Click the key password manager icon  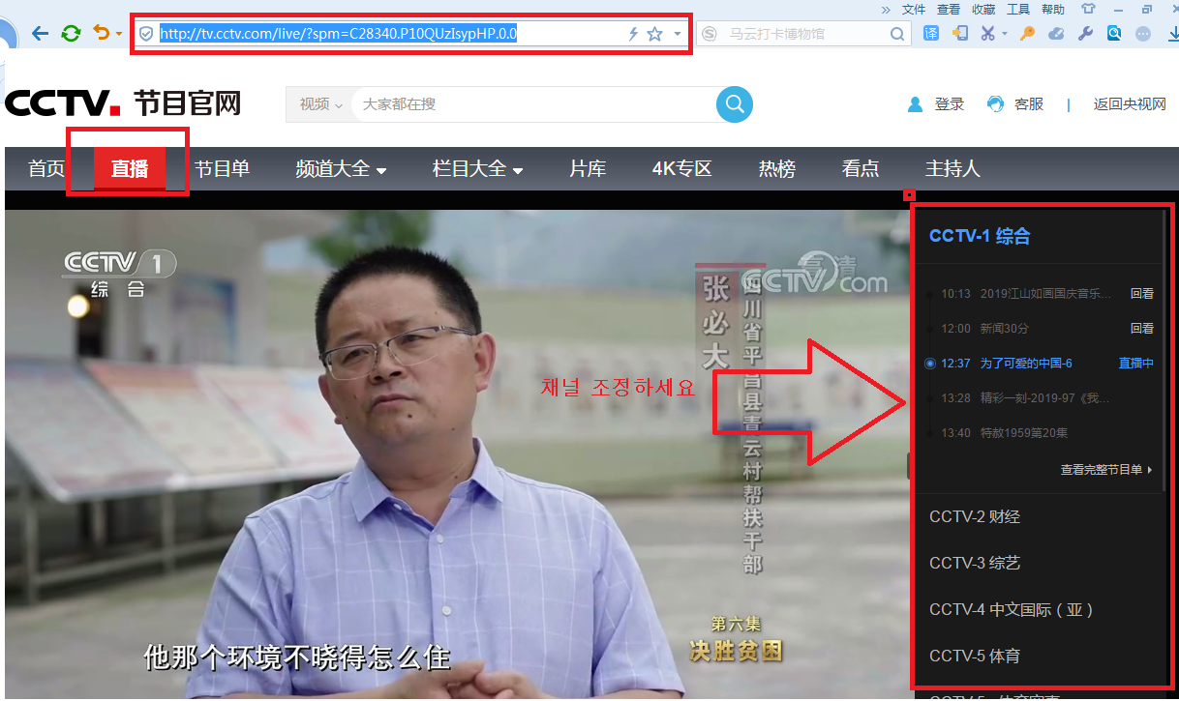(1027, 34)
